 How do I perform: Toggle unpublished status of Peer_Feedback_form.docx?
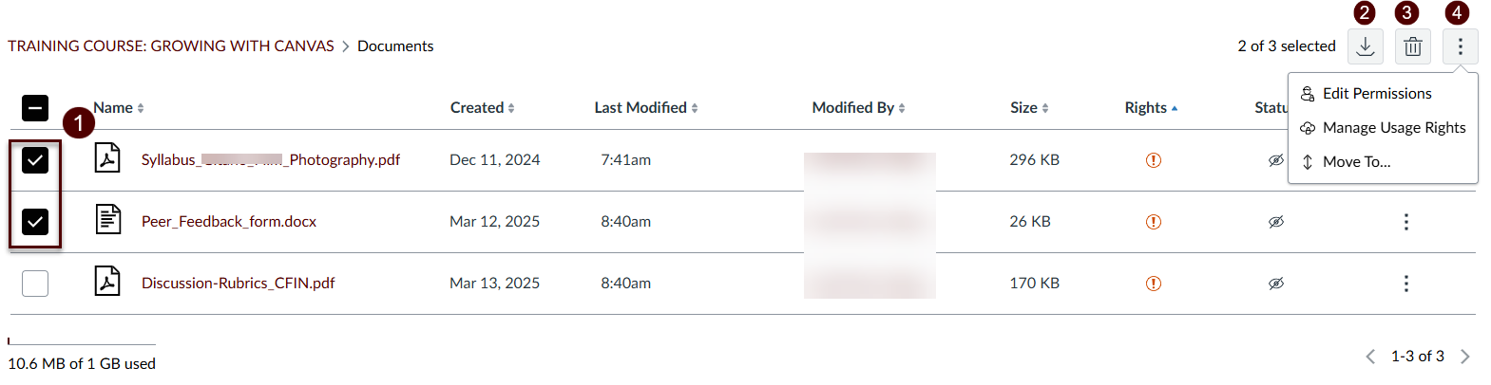coord(1275,222)
